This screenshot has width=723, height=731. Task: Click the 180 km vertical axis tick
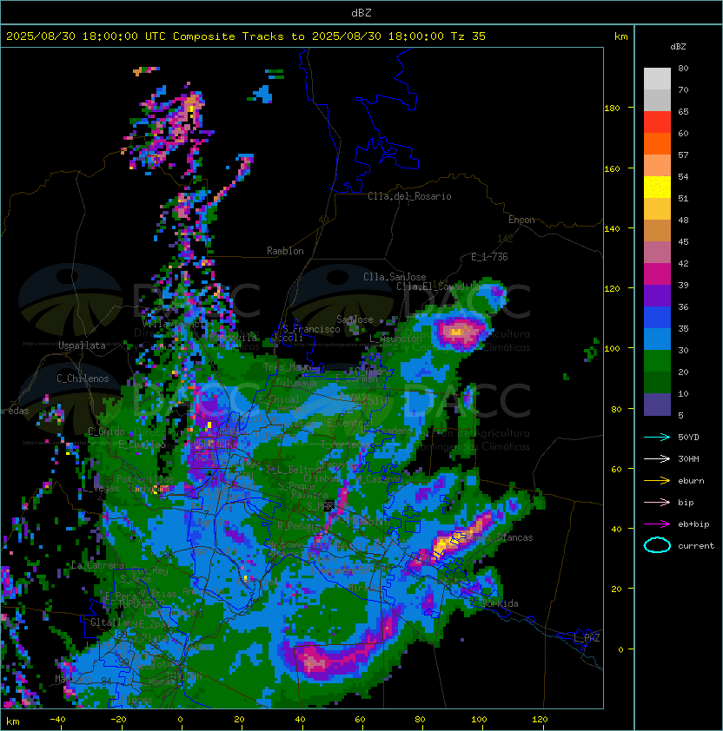coord(612,109)
